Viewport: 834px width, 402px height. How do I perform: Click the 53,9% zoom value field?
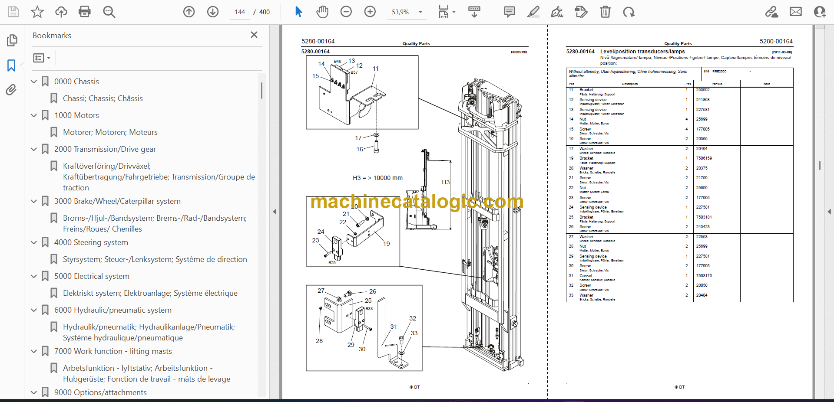[x=400, y=12]
